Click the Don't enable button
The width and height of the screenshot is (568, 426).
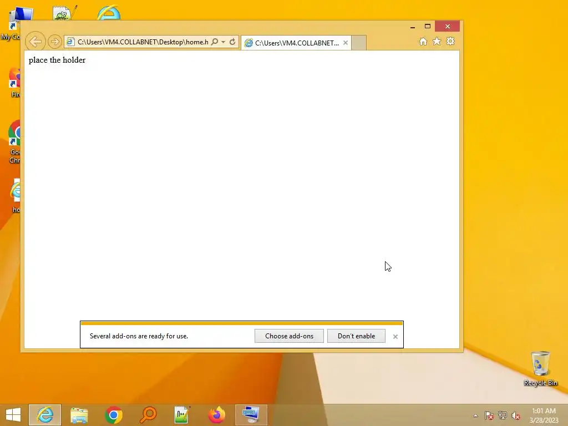coord(356,336)
